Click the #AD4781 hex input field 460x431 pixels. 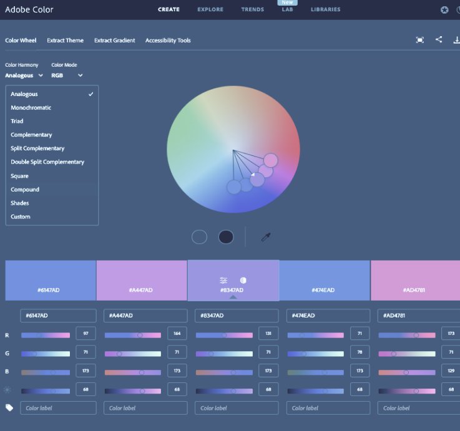click(419, 316)
